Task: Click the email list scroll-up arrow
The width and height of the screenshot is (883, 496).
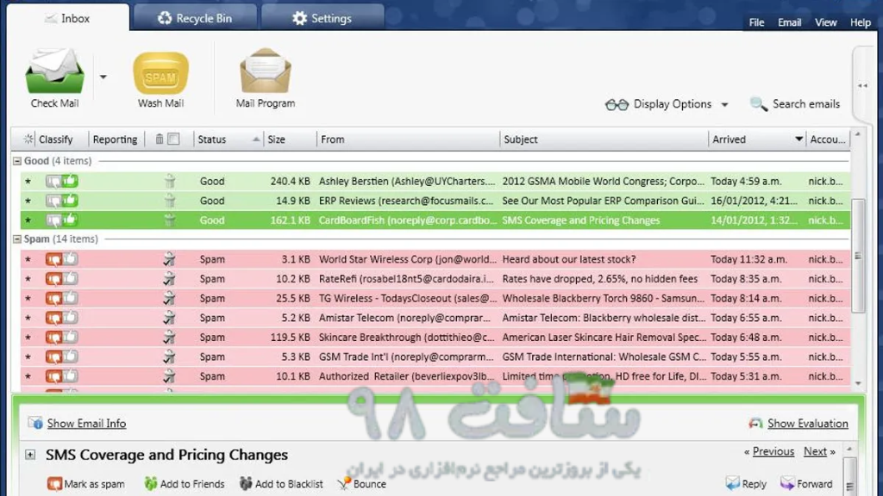Action: coord(858,134)
